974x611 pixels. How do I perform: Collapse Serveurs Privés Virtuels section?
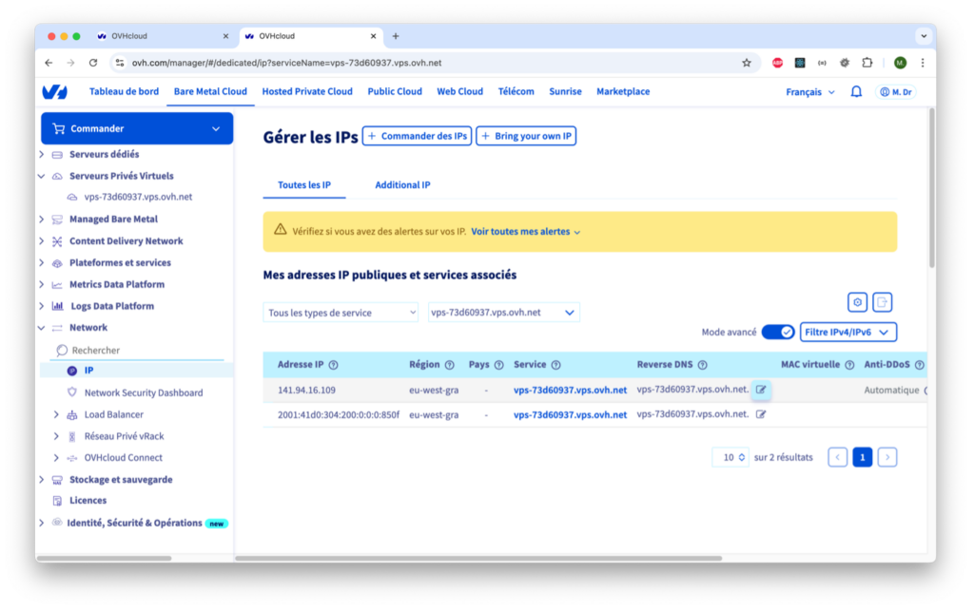42,176
